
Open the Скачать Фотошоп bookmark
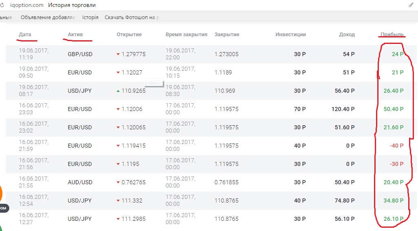pyautogui.click(x=132, y=17)
